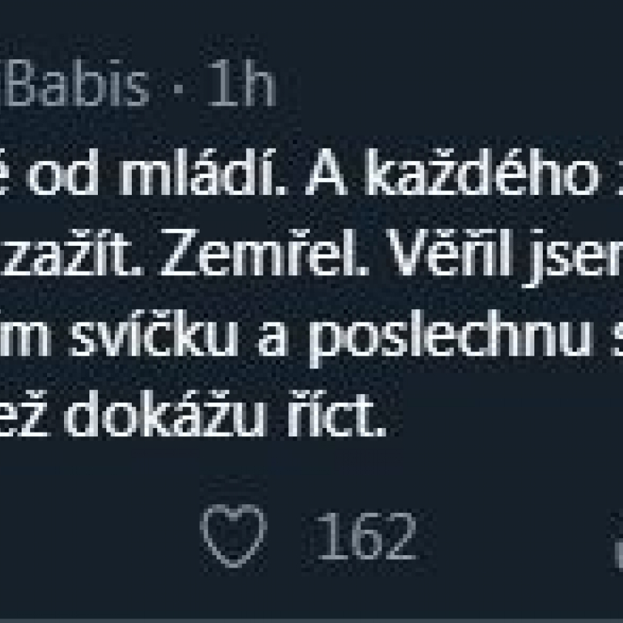Click the dot separator before "1h"
Screen dimensions: 623x623
(177, 89)
